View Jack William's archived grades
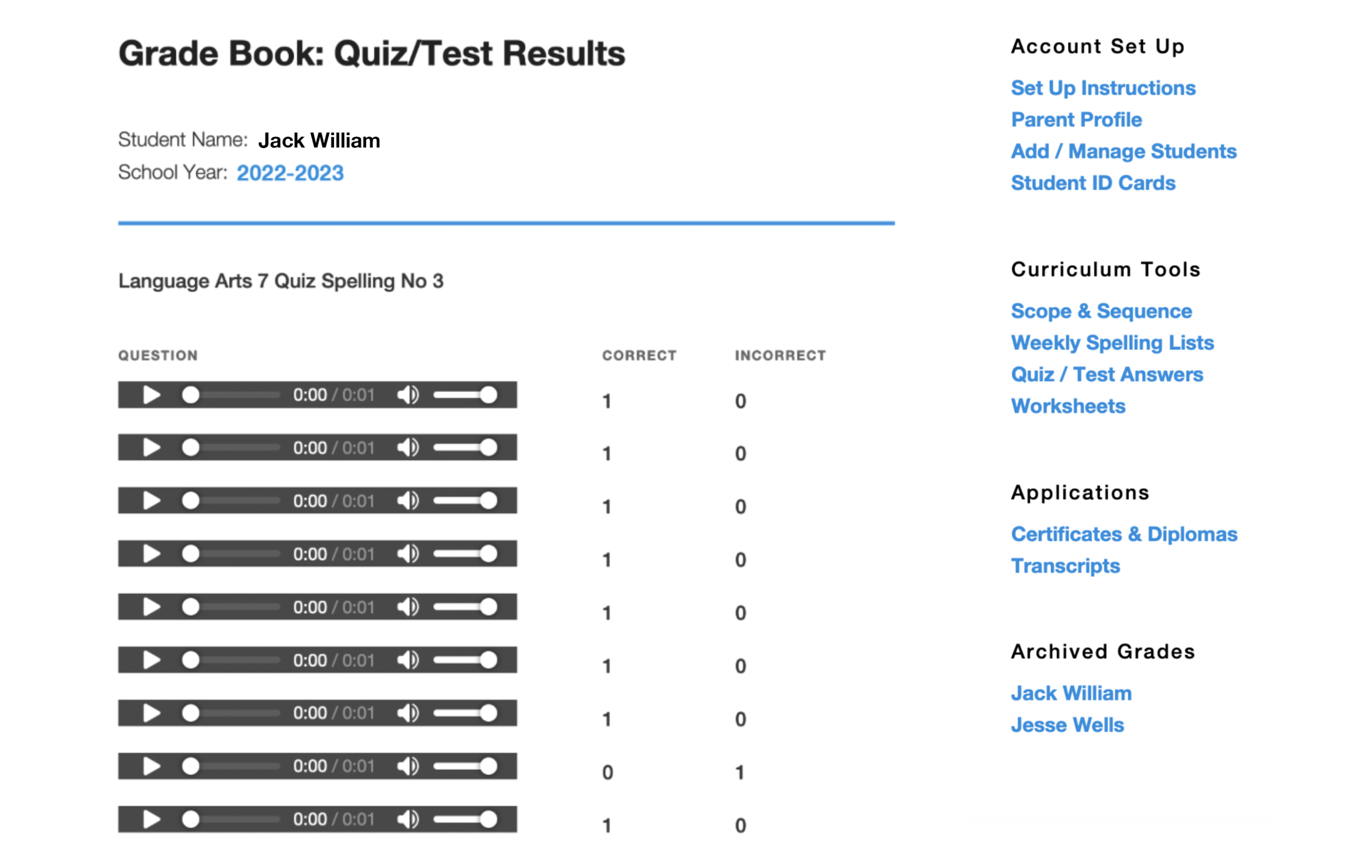Screen dimensions: 1362x847 pos(1071,693)
